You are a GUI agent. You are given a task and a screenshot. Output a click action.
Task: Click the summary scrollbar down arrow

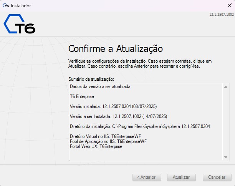pyautogui.click(x=226, y=157)
